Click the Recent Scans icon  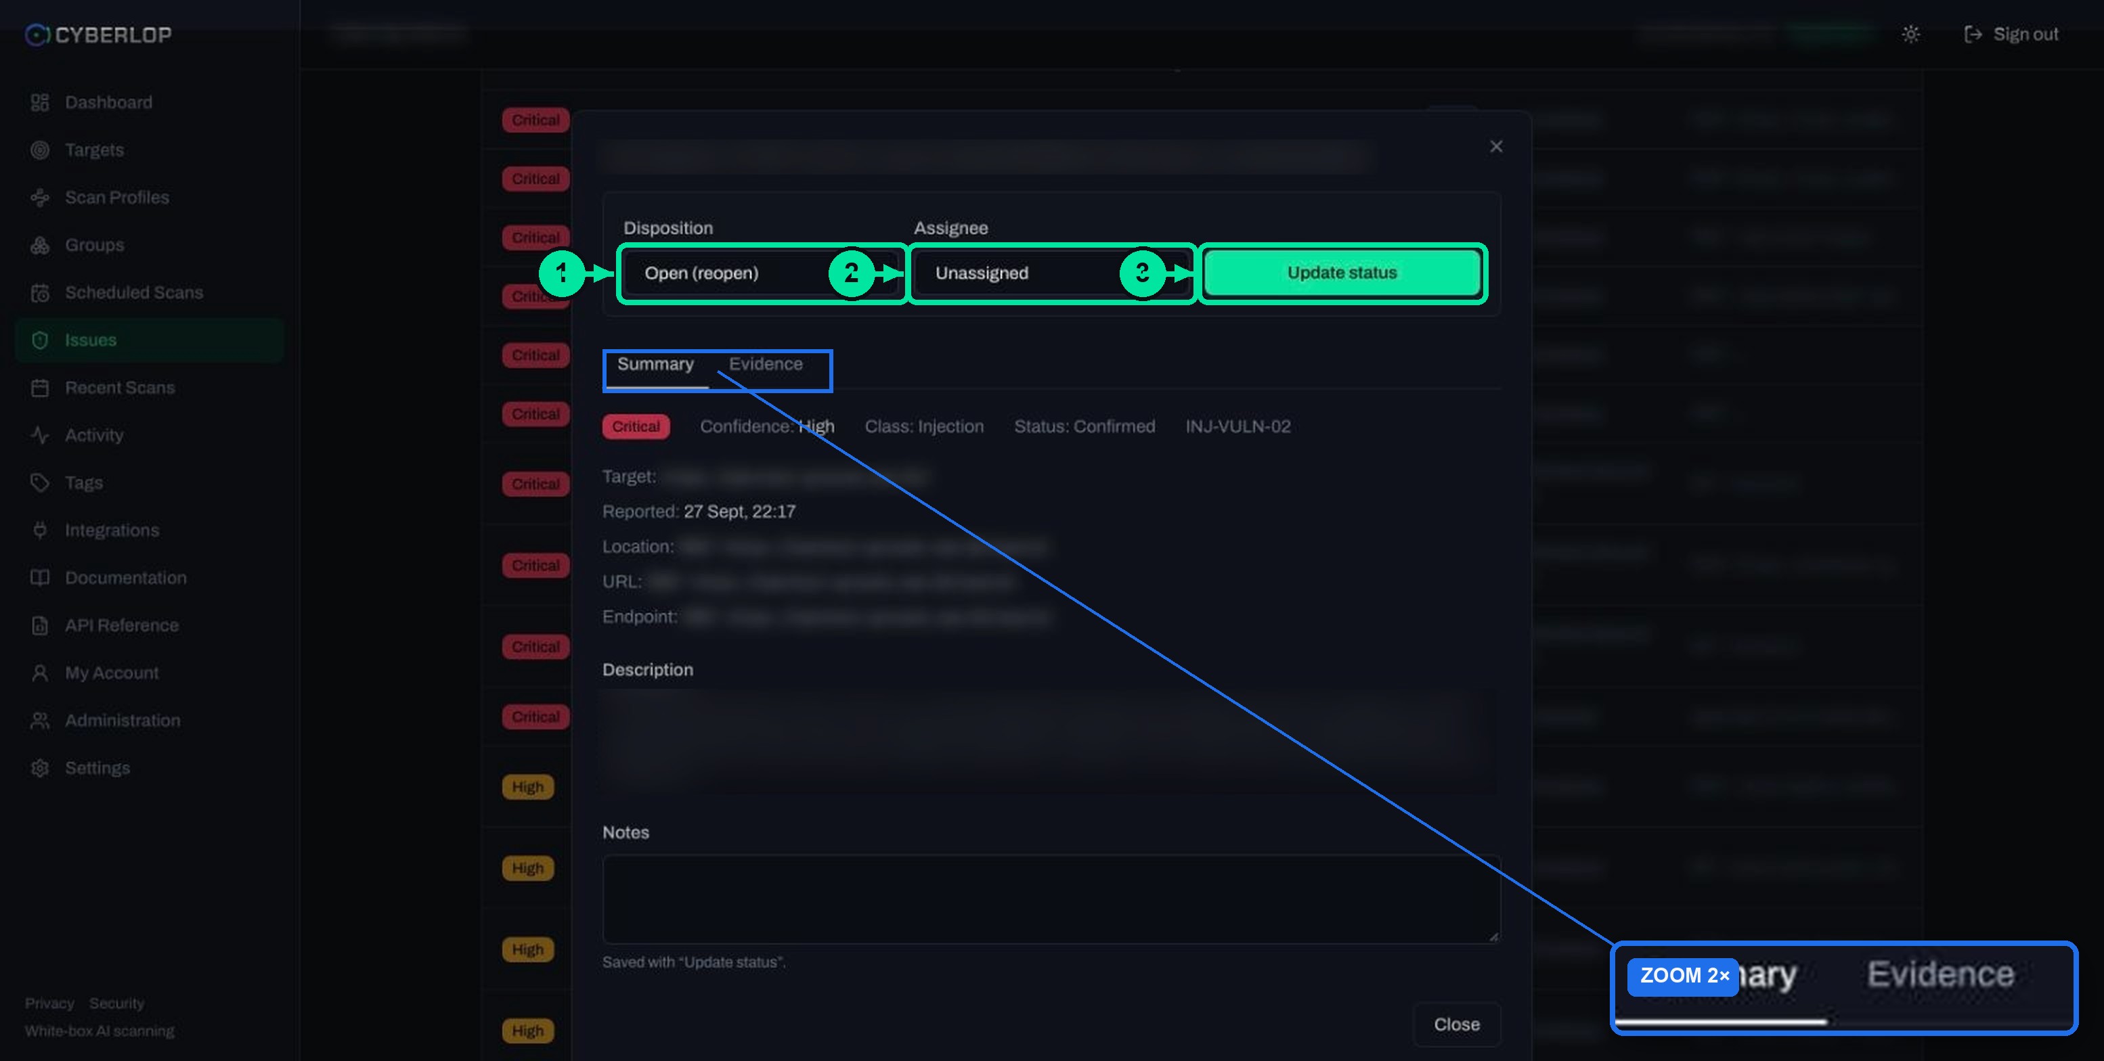39,388
